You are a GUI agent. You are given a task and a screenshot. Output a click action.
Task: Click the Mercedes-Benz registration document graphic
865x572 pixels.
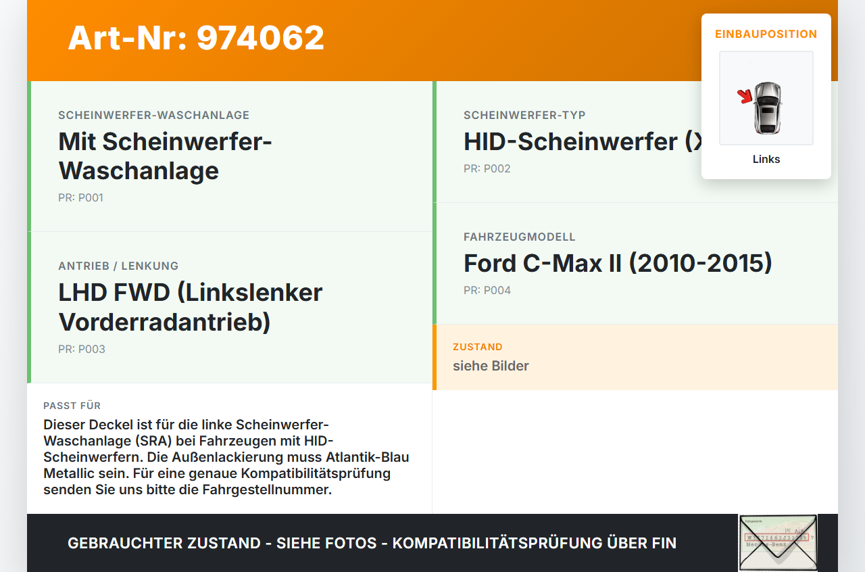(x=777, y=543)
